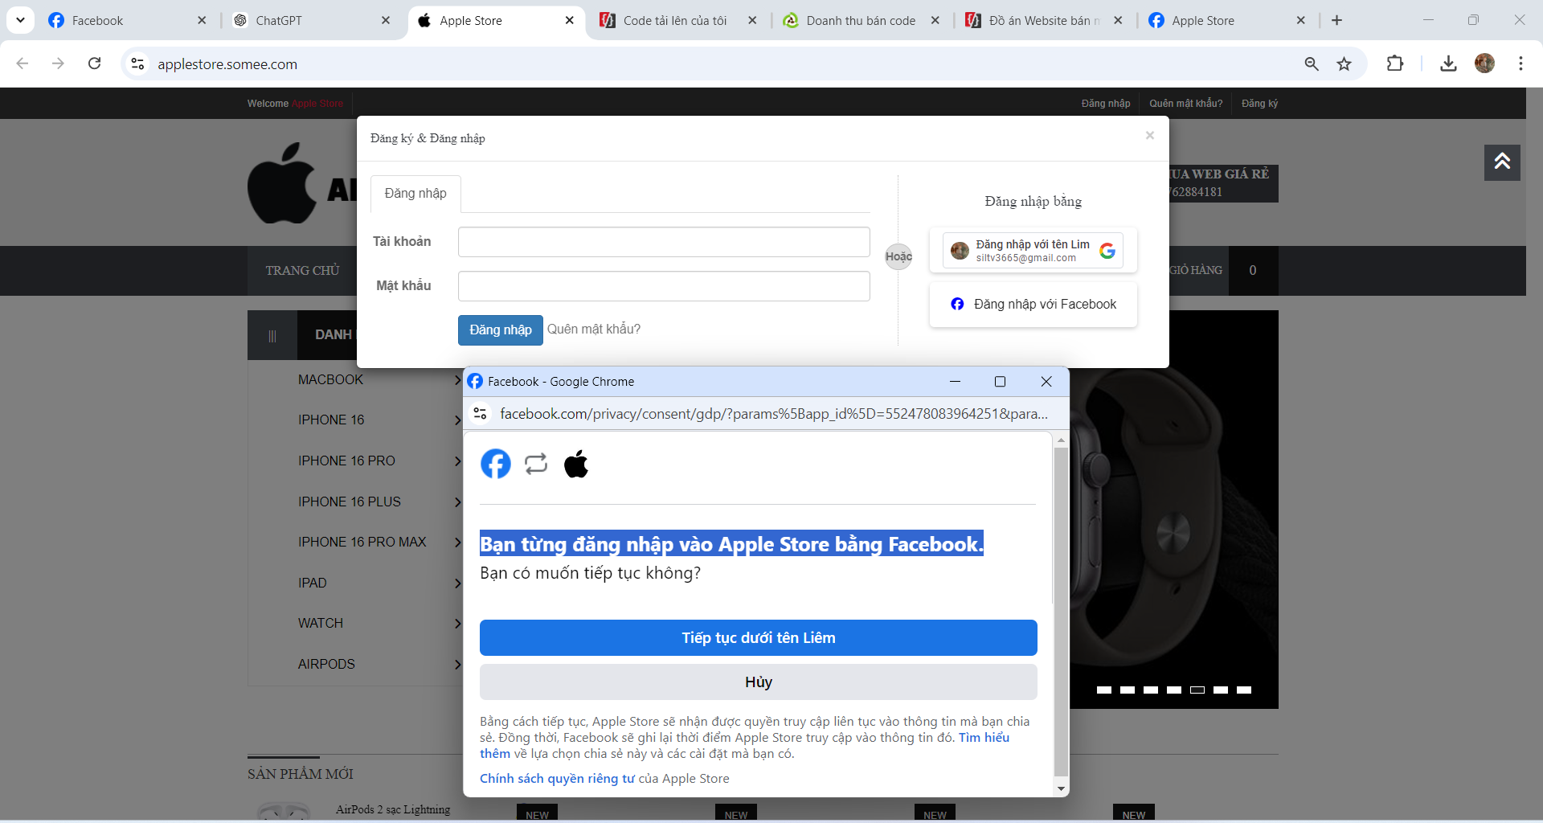Switch to the Facebook tab

point(121,20)
